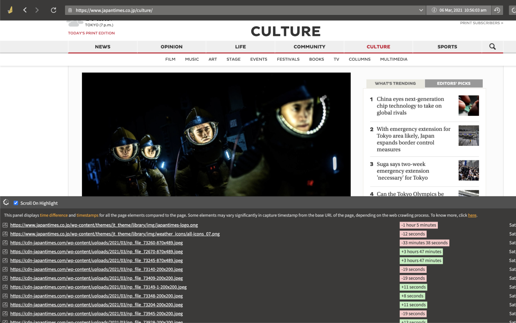Click image icon beside np_file_73260-870x489.jpeg
This screenshot has height=323, width=516.
pyautogui.click(x=5, y=243)
